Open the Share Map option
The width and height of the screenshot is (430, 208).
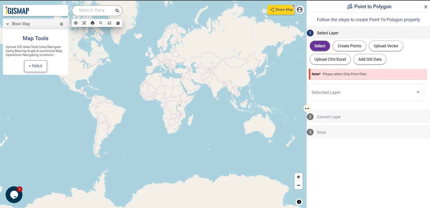[281, 10]
